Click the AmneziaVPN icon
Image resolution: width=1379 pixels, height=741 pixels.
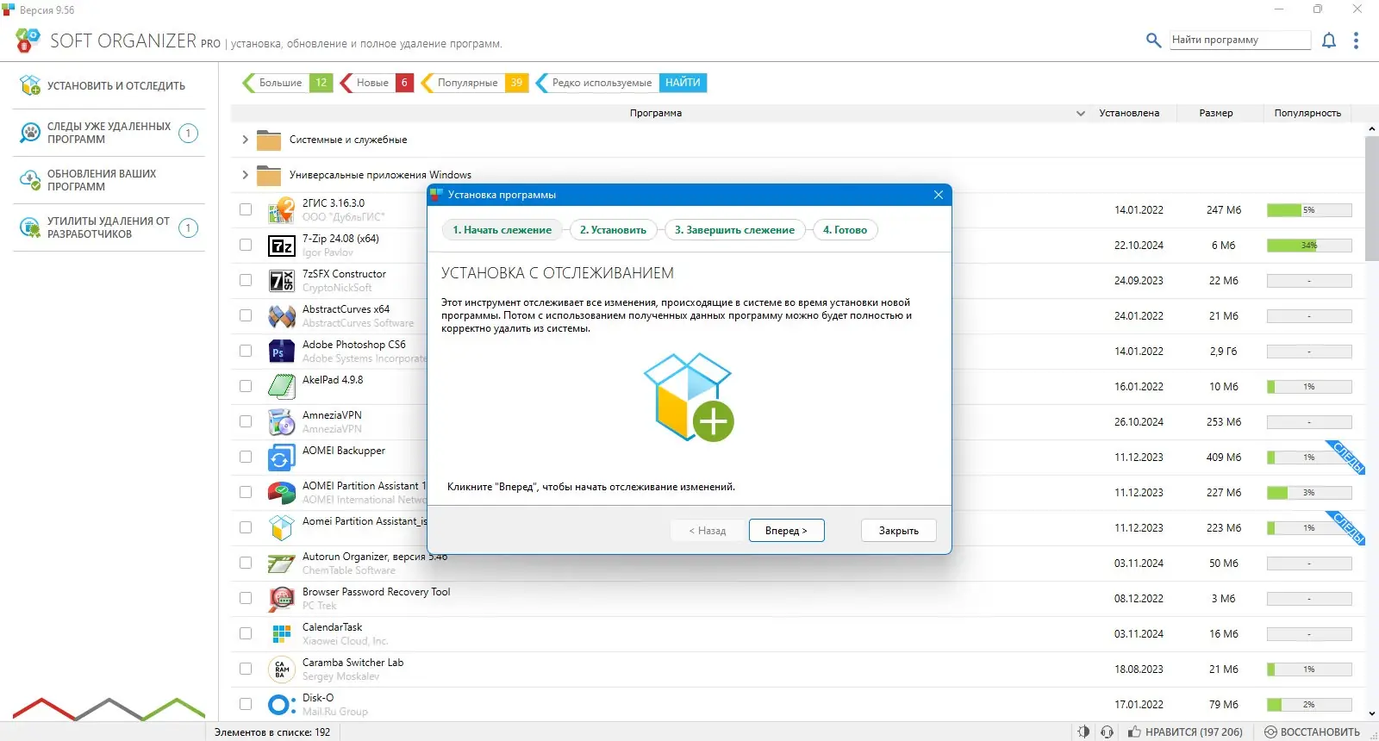281,422
